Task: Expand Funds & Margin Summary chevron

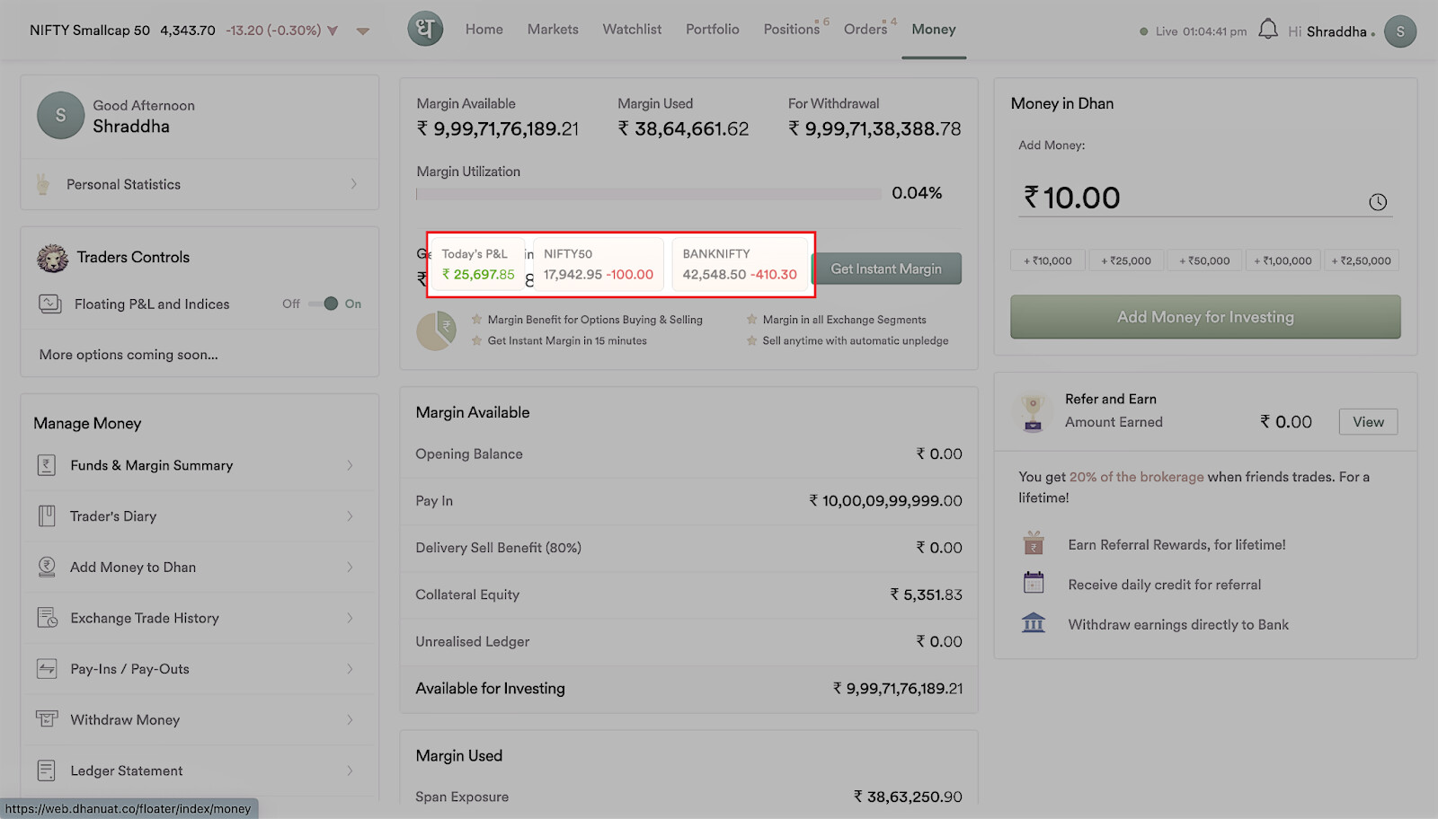Action: coord(350,465)
